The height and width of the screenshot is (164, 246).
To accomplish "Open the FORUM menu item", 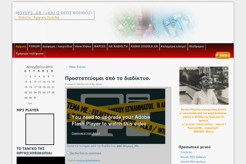I will click(34, 46).
